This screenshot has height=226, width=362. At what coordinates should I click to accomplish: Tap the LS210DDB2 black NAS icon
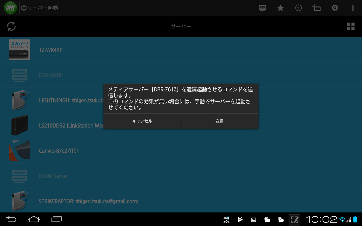click(20, 126)
